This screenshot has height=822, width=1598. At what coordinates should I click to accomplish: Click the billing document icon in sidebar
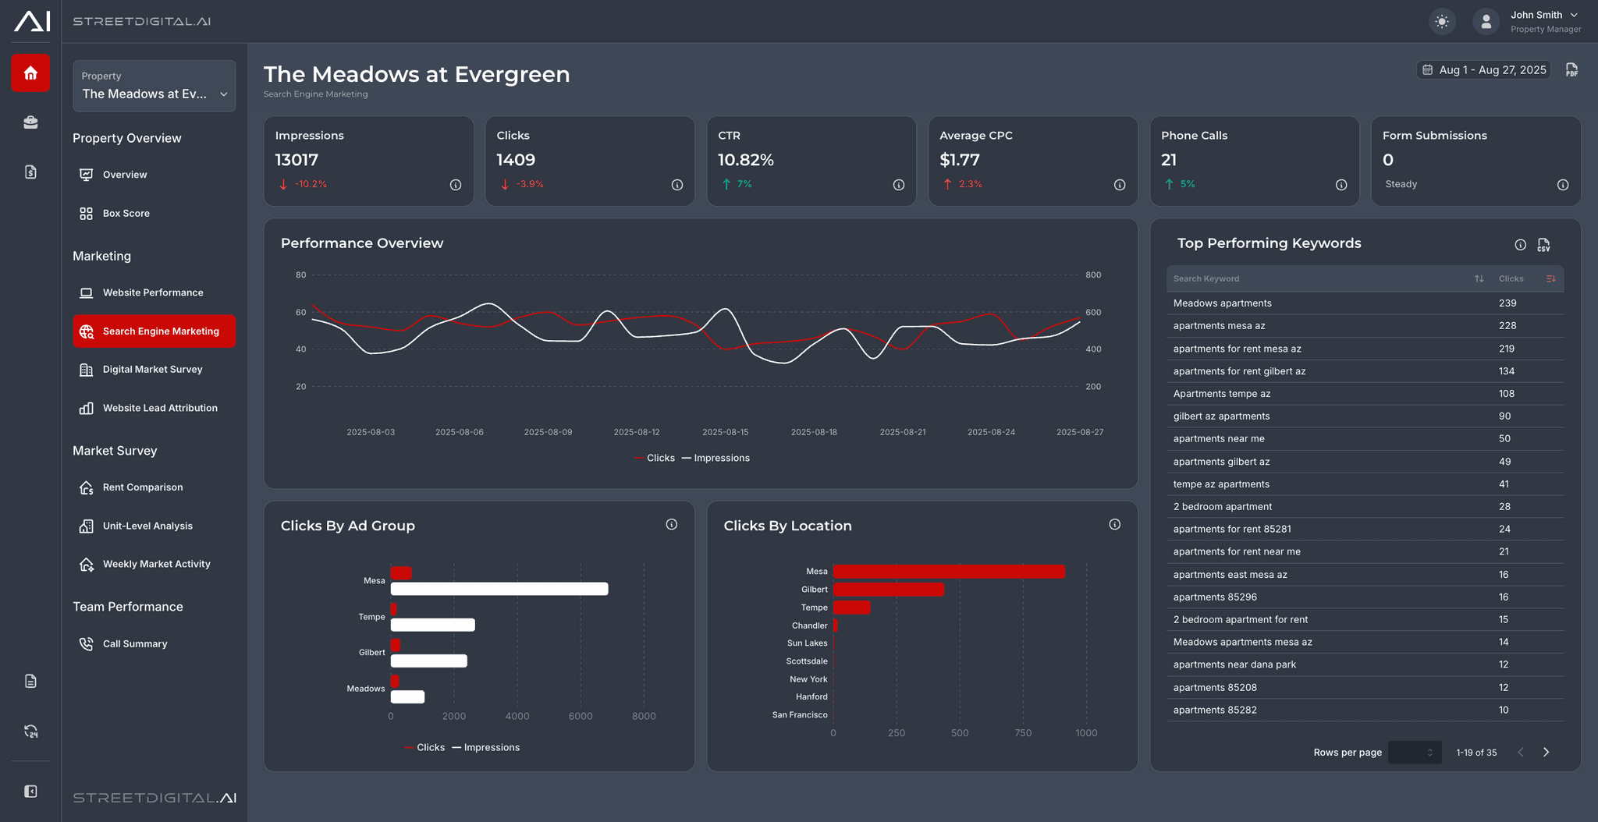coord(30,172)
